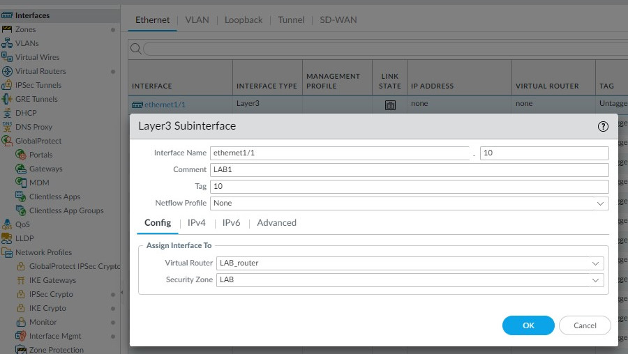Click the interfaces search box

coord(385,49)
